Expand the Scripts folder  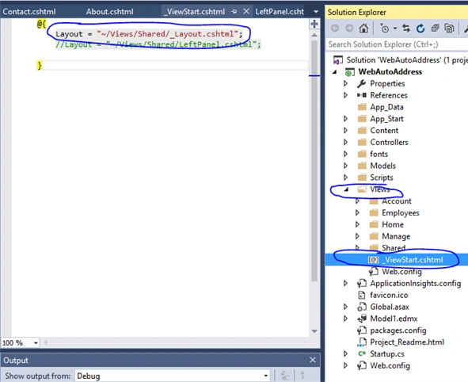pos(345,178)
